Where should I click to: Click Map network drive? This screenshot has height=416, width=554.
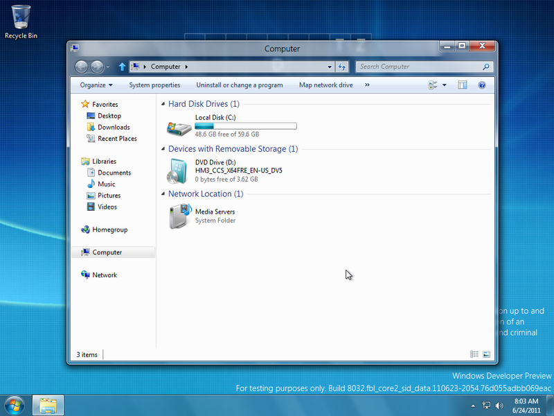point(325,85)
